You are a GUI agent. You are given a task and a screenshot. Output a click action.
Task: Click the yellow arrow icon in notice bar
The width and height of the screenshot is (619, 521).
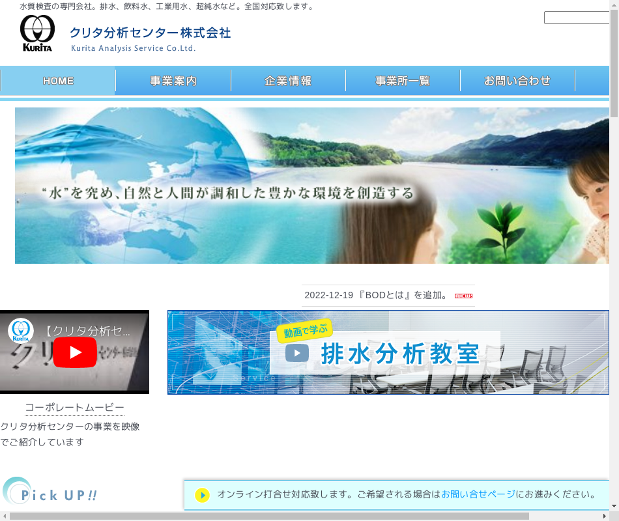click(202, 495)
